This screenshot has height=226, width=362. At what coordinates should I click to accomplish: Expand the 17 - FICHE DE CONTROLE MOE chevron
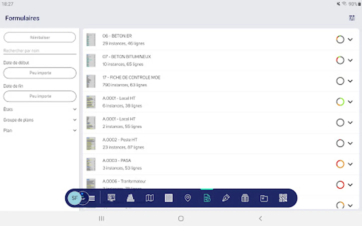[x=350, y=81]
